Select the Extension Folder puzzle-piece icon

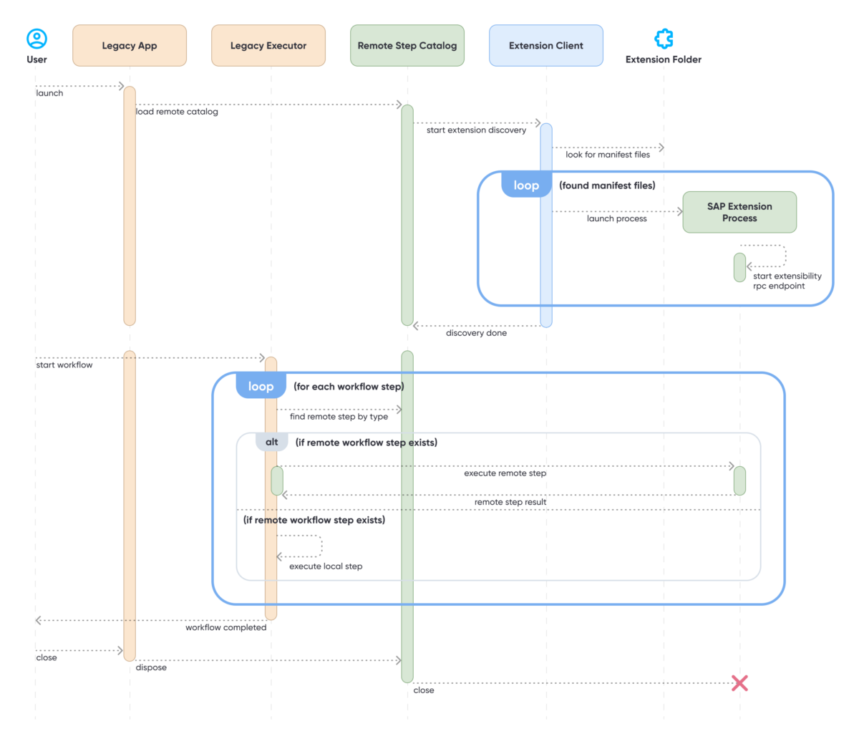[x=664, y=39]
